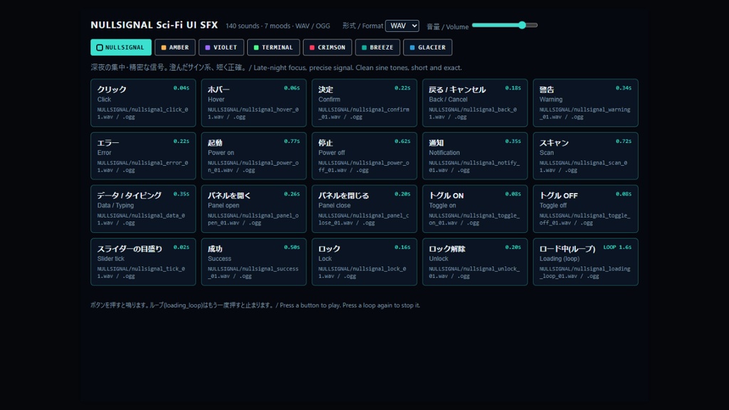Play the Panel close sound
Screen dimensions: 729x410
[364, 209]
